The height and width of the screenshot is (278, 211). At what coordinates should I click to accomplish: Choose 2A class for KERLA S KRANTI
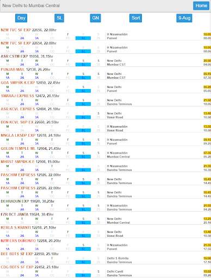click(x=22, y=236)
